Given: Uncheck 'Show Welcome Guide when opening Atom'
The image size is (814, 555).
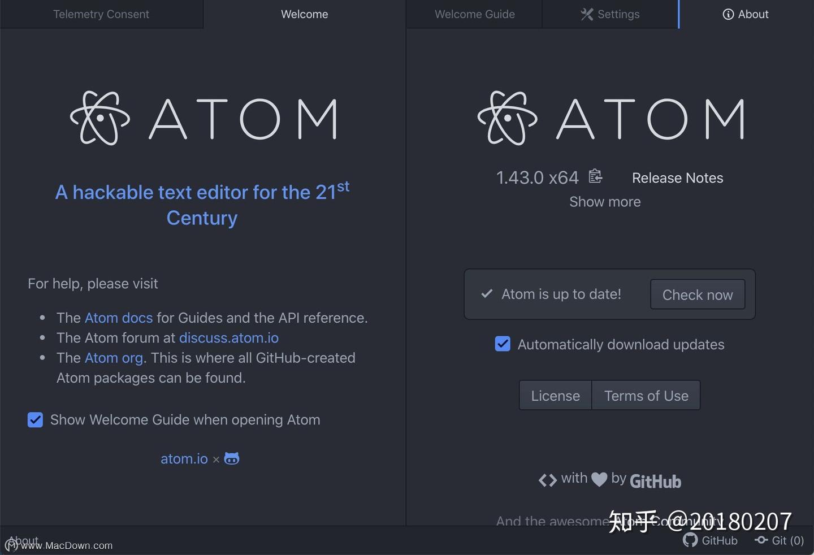Looking at the screenshot, I should [x=35, y=419].
